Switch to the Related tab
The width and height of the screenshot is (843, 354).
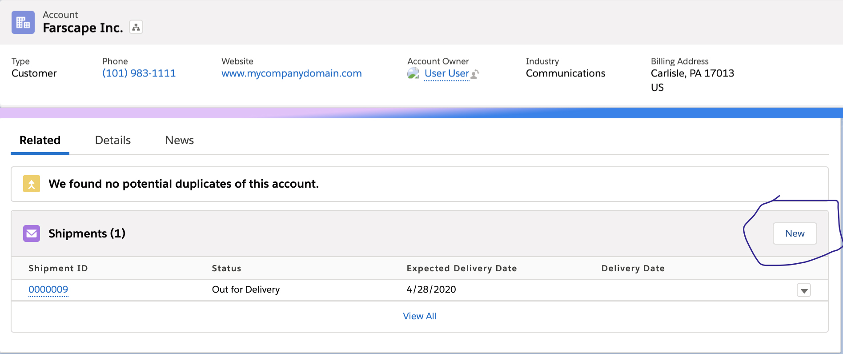(x=40, y=141)
